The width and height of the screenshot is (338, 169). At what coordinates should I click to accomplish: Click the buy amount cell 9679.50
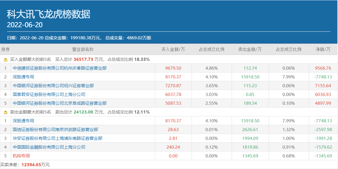pos(173,68)
